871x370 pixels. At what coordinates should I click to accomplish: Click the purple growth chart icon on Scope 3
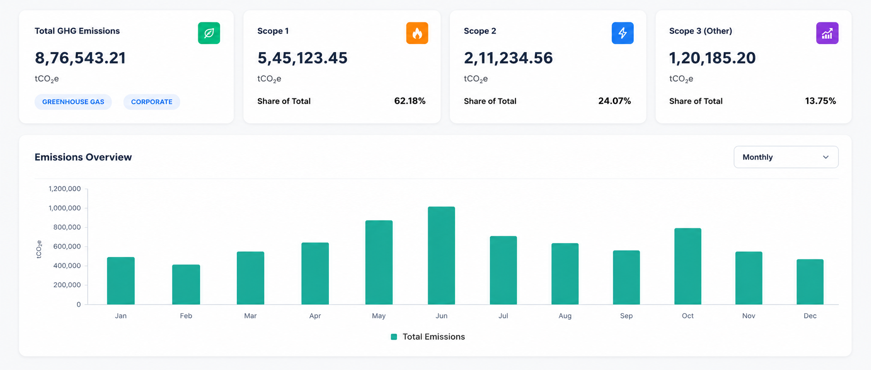pos(827,33)
